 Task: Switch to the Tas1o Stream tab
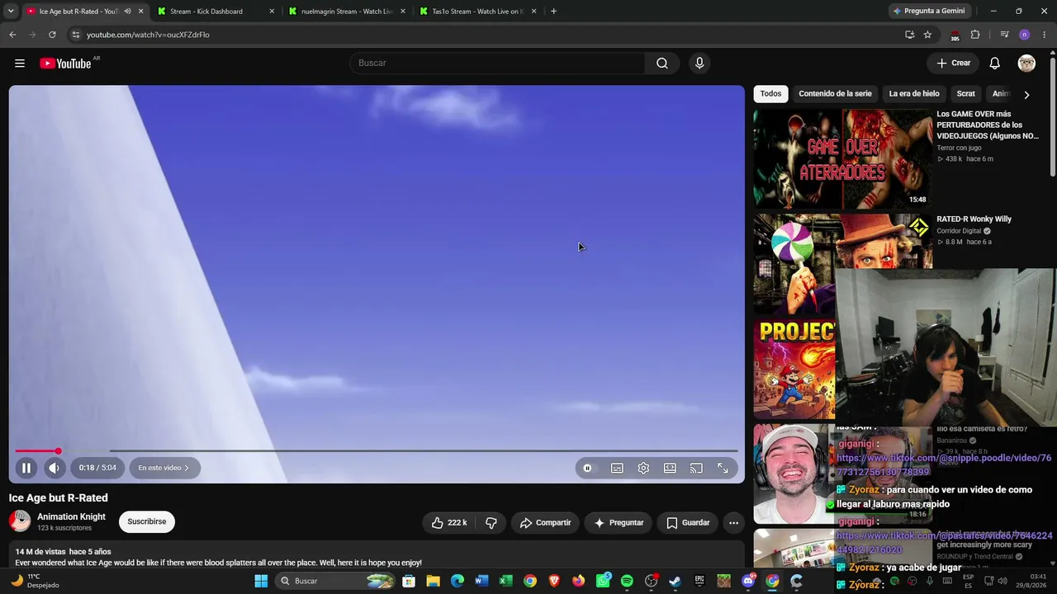477,12
